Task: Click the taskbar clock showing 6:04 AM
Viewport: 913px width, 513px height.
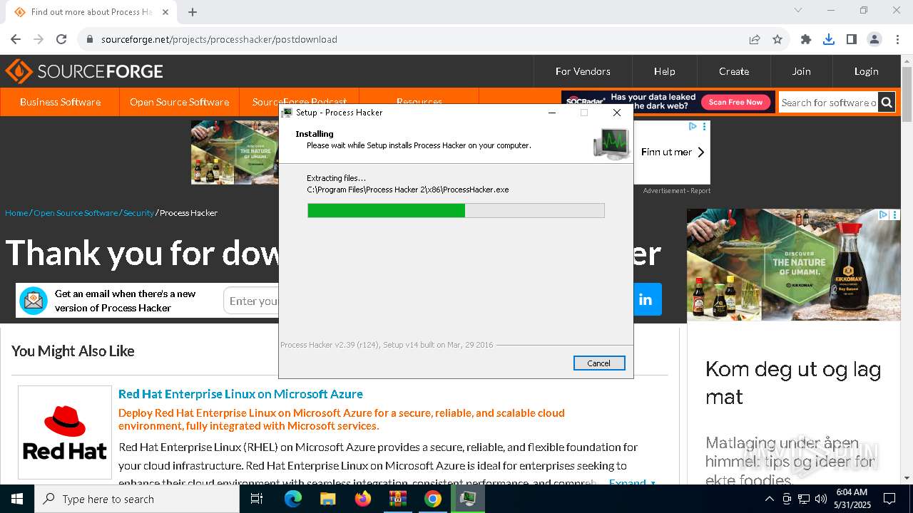Action: tap(852, 499)
